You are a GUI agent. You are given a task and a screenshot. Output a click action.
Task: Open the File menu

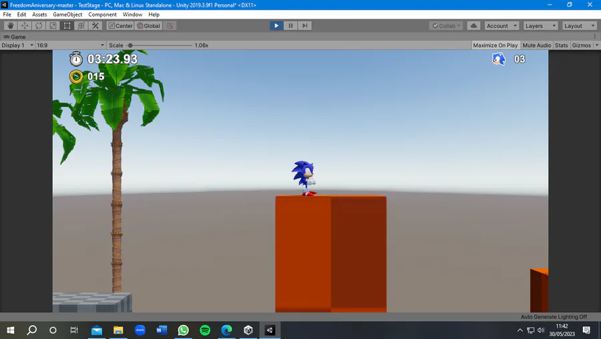pyautogui.click(x=7, y=15)
